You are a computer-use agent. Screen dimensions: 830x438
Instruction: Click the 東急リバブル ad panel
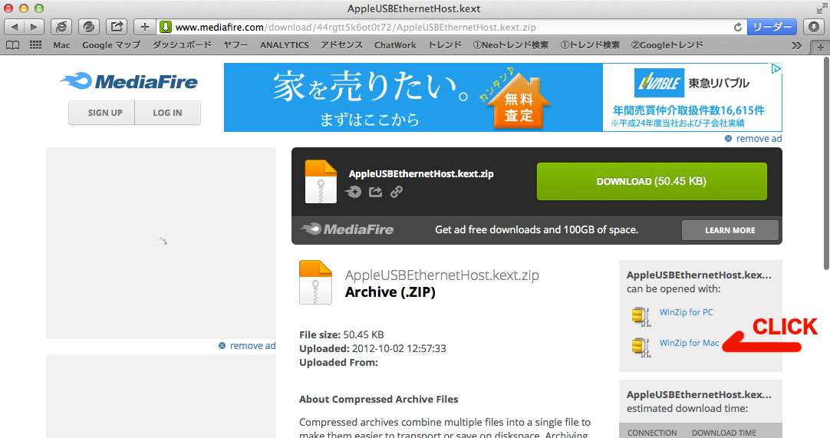tap(693, 97)
